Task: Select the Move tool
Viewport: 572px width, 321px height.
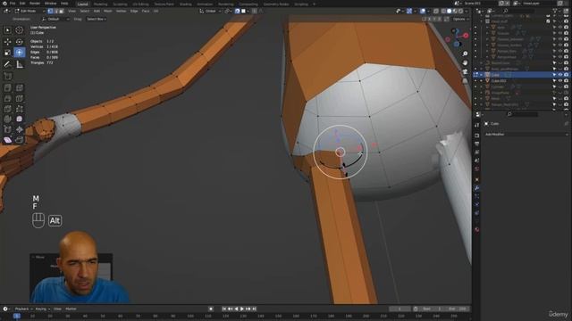Action: (x=8, y=42)
